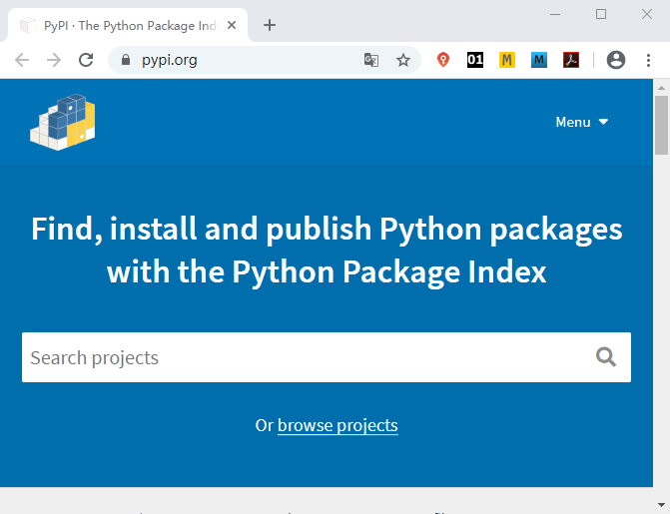The height and width of the screenshot is (514, 670).
Task: Click the PyPI cubes logo
Action: [63, 122]
